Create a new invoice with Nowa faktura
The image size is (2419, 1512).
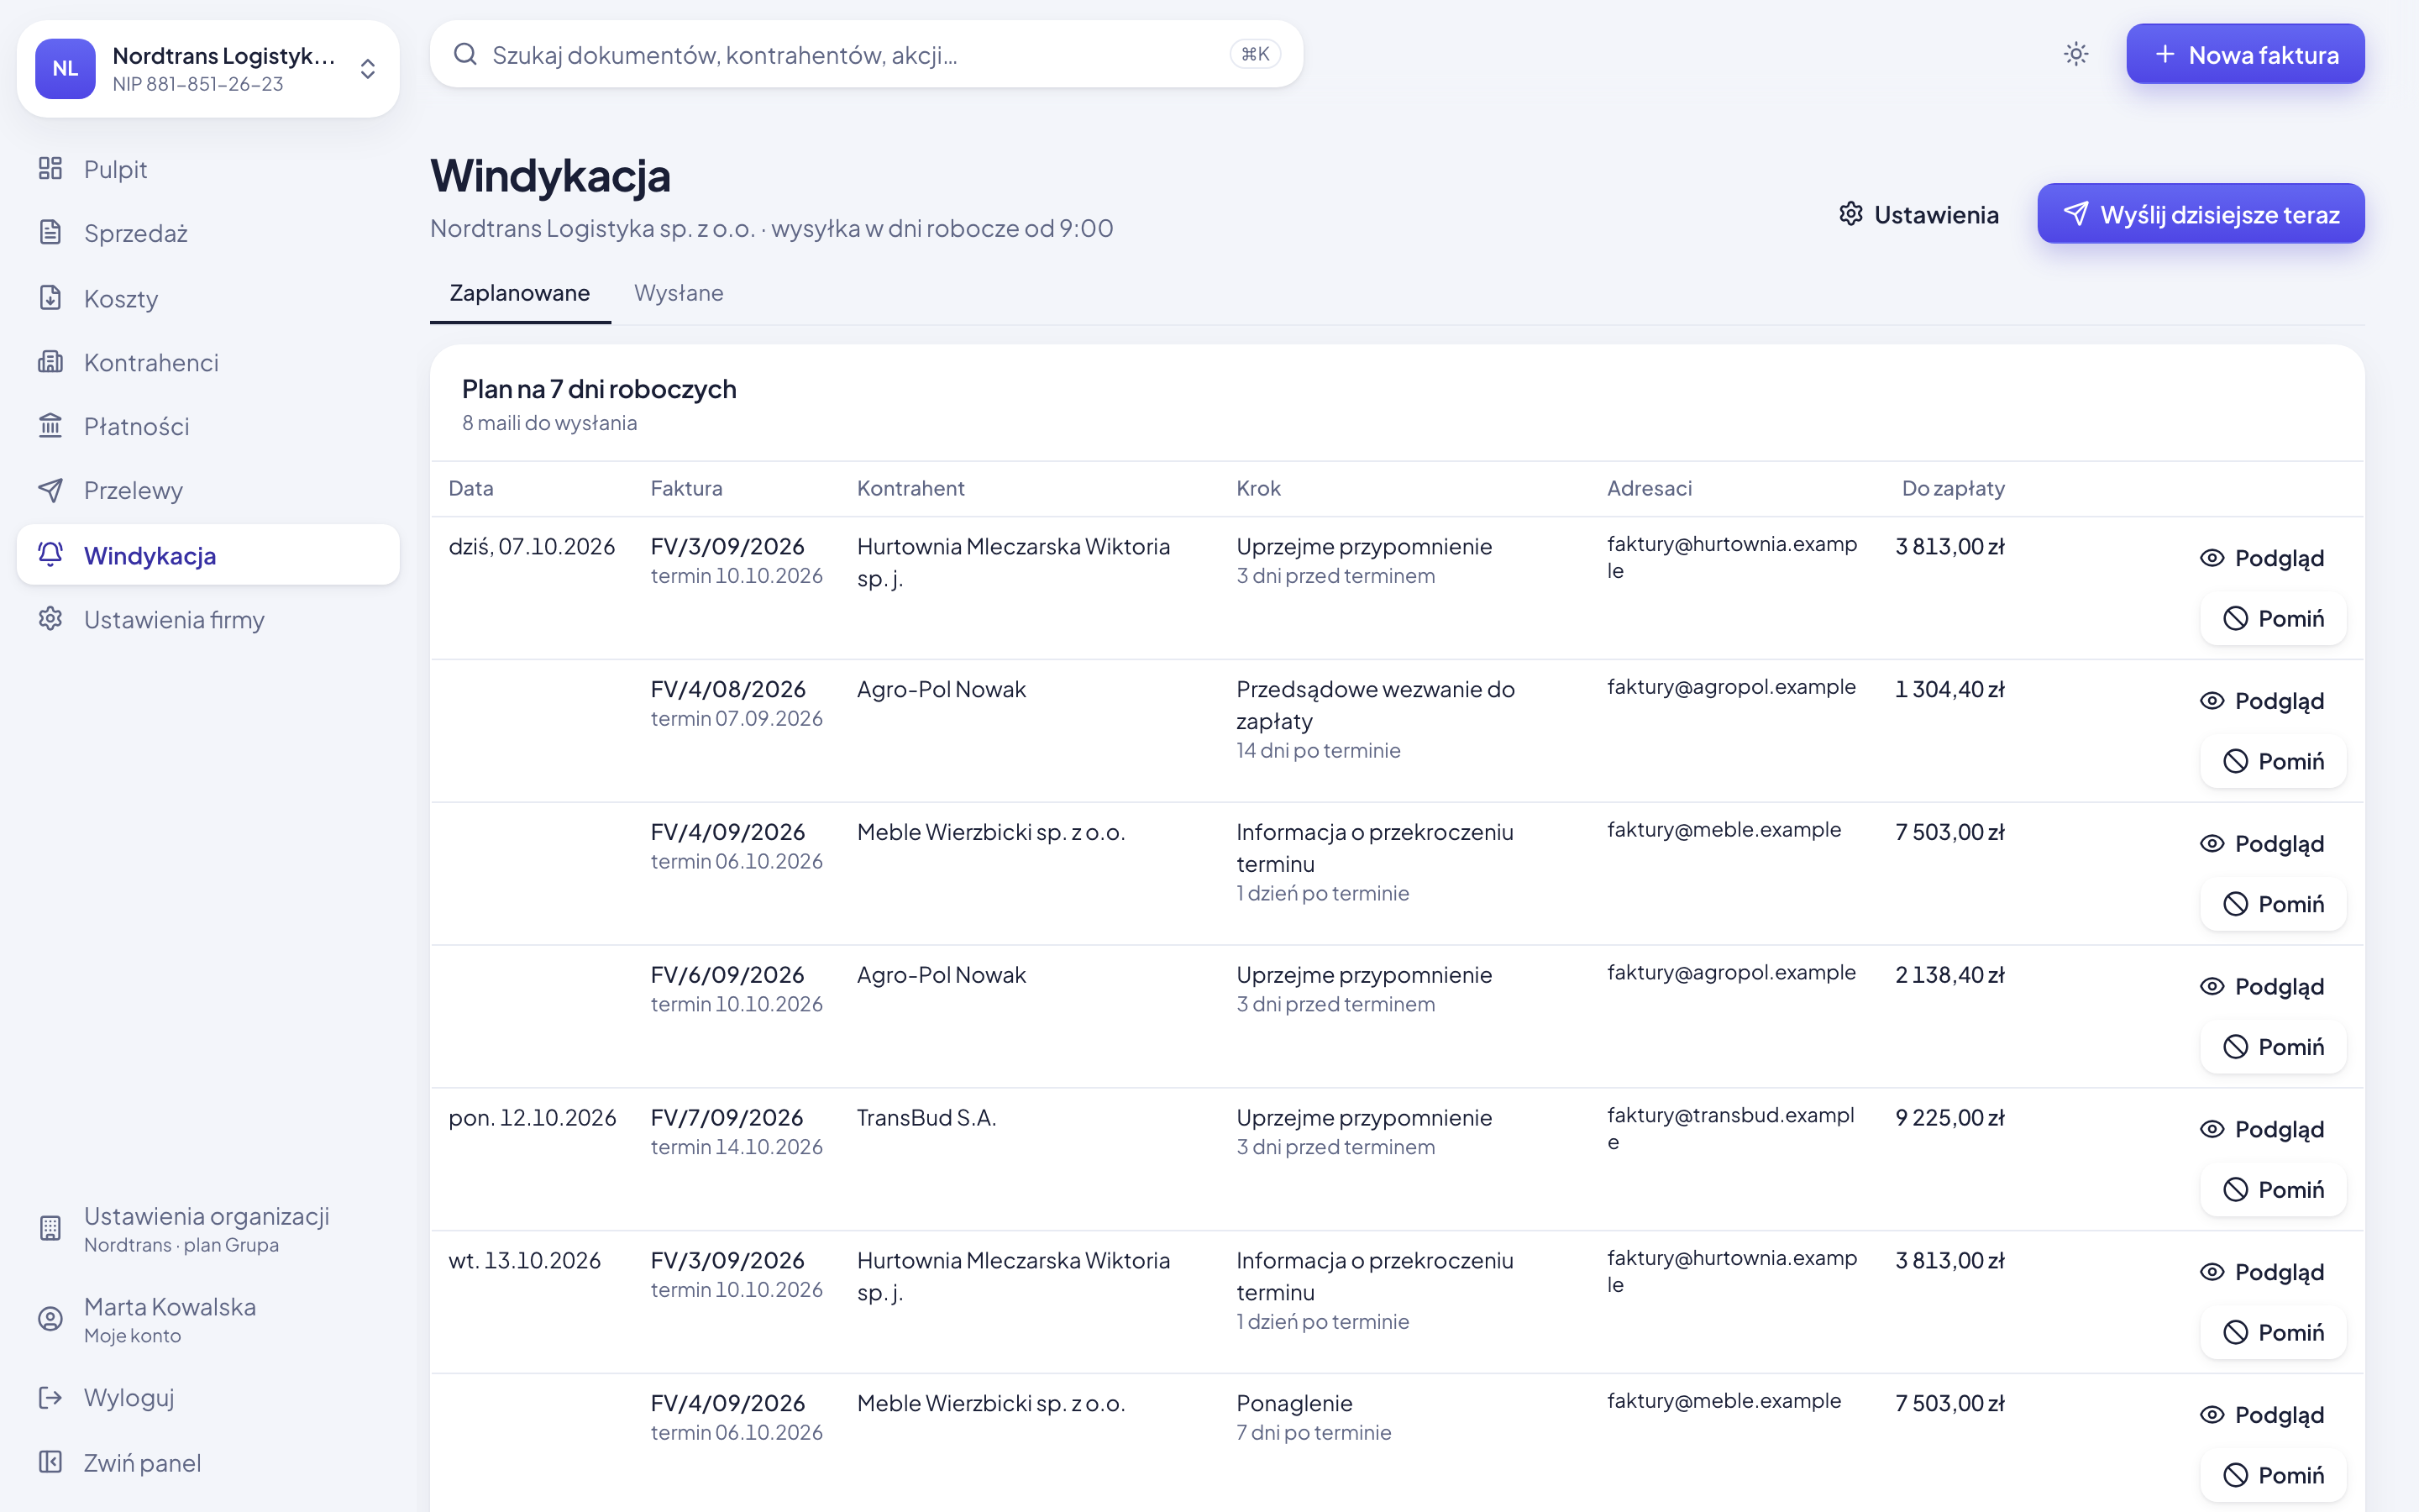(2245, 54)
